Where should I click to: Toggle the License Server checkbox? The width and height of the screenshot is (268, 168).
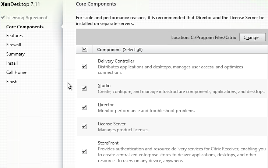pyautogui.click(x=84, y=126)
